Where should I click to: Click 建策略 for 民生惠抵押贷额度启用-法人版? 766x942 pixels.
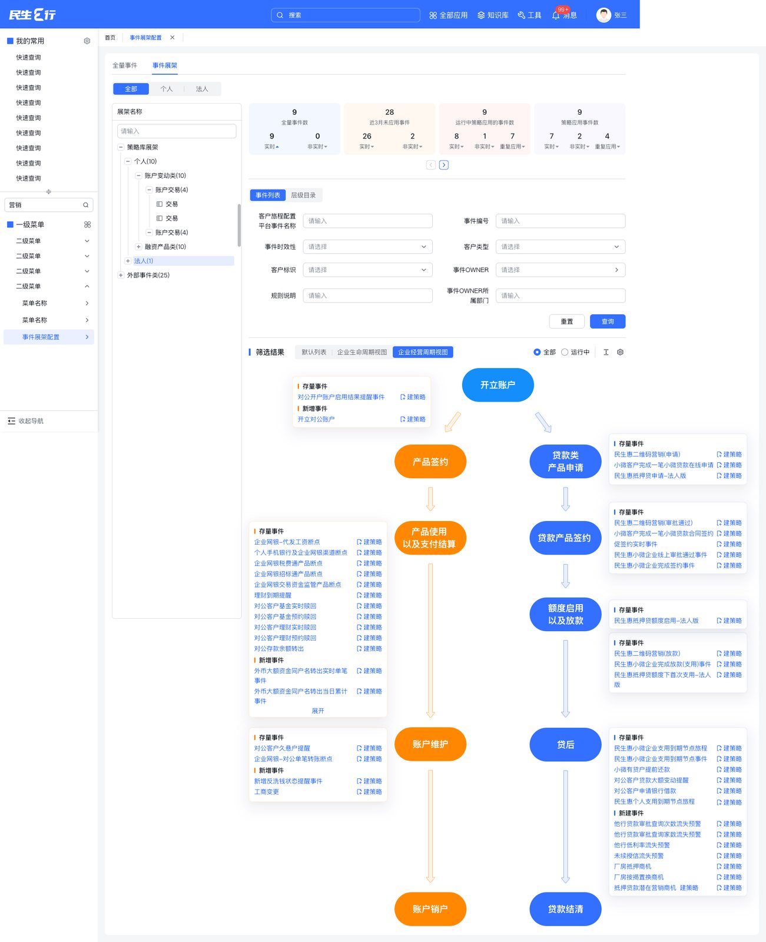(x=729, y=621)
